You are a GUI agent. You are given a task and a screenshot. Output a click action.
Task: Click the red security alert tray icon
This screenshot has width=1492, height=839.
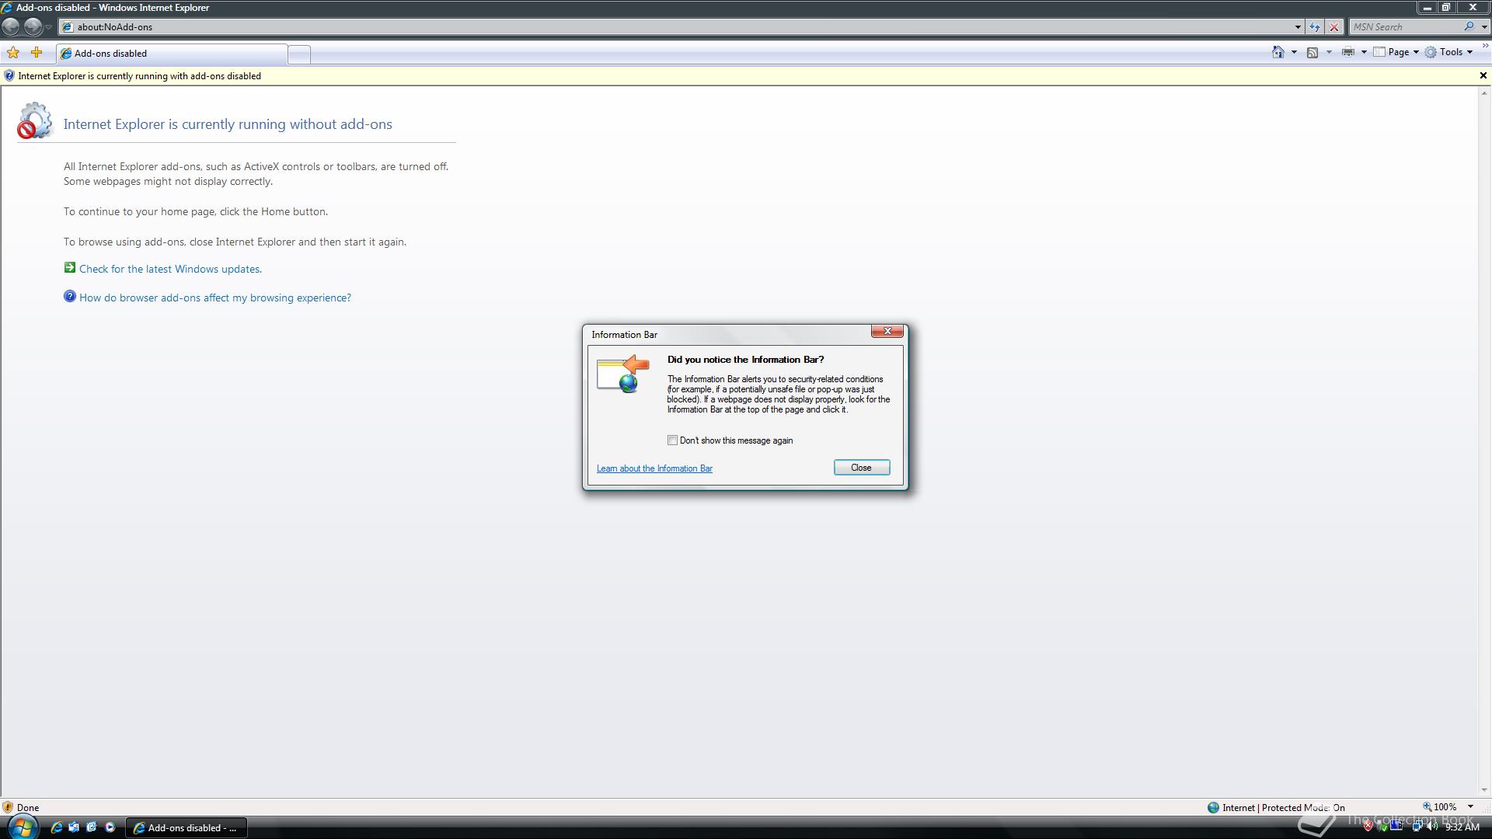[x=1368, y=827]
